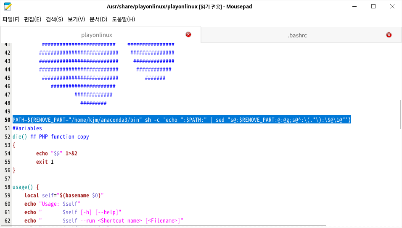Screen dimensions: 402x228
Task: Click the opening brace on line 53
Action: click(x=14, y=145)
